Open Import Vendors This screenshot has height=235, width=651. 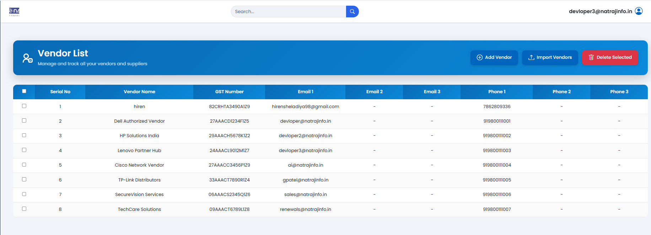(x=550, y=57)
